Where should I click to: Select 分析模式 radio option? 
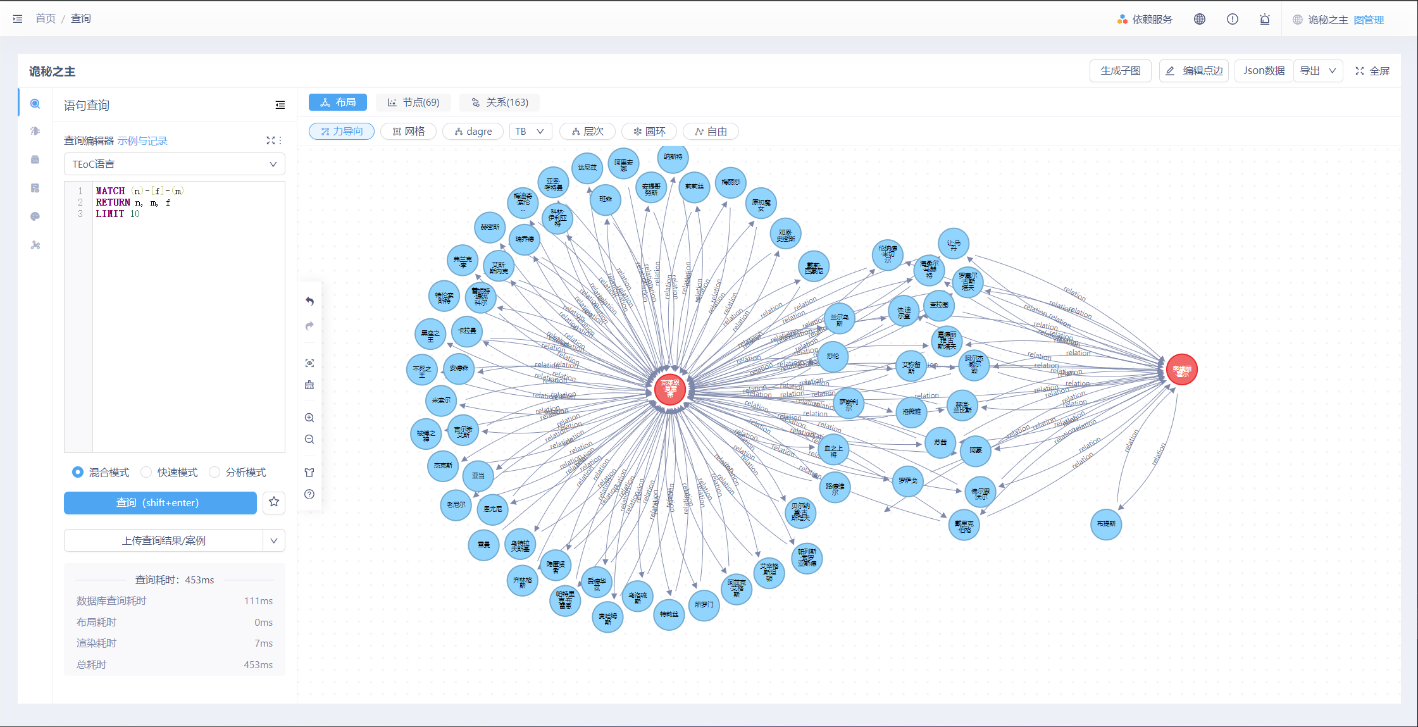pyautogui.click(x=215, y=472)
